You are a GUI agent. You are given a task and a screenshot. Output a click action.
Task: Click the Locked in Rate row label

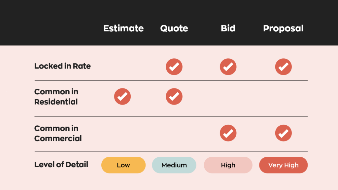click(x=62, y=66)
